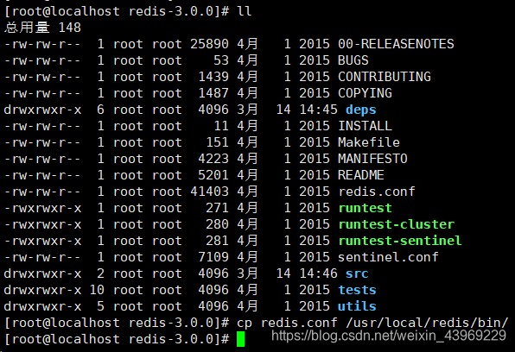Image resolution: width=515 pixels, height=352 pixels.
Task: Select the Makefile entry
Action: pos(369,142)
